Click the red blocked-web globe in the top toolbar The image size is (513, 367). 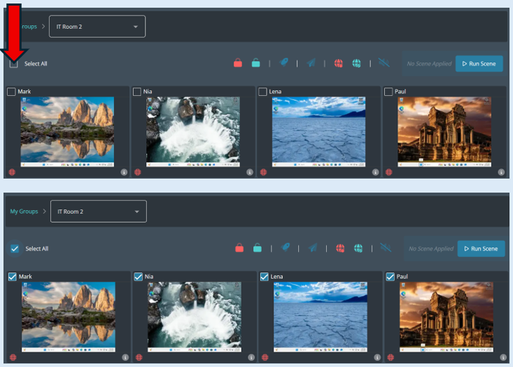(339, 64)
